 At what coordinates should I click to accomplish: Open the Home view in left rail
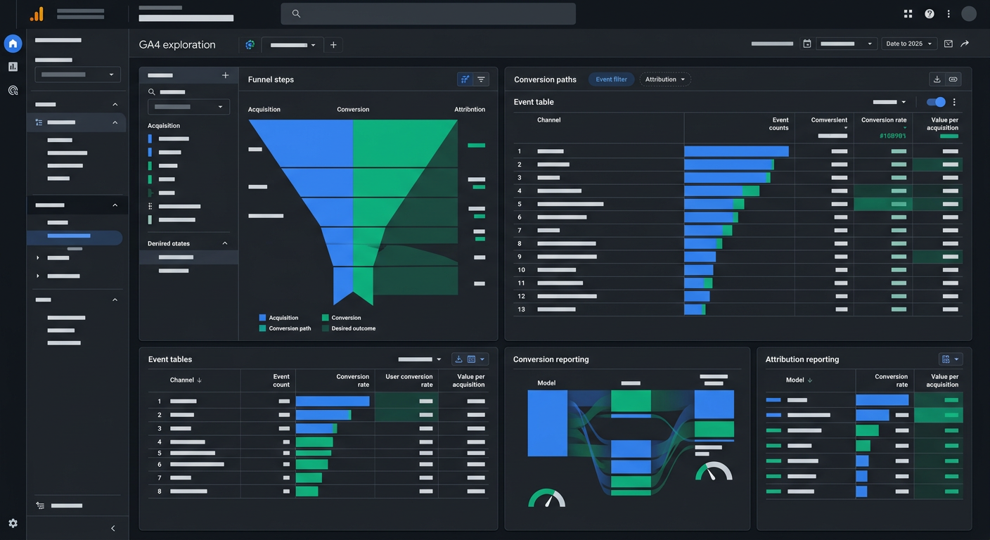[x=13, y=44]
